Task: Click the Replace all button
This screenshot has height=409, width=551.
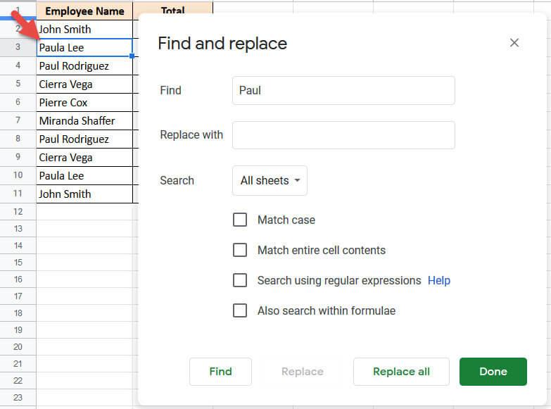Action: point(401,372)
